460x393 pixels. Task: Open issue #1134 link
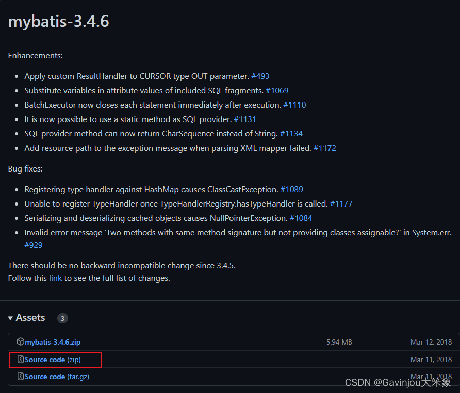(291, 134)
